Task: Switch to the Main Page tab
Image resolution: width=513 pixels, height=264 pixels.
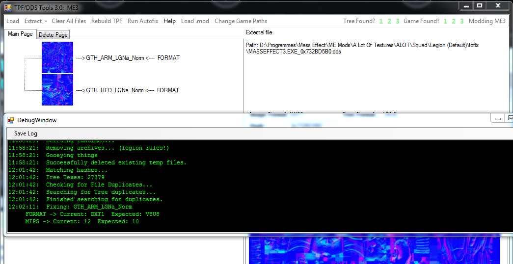Action: [x=20, y=34]
